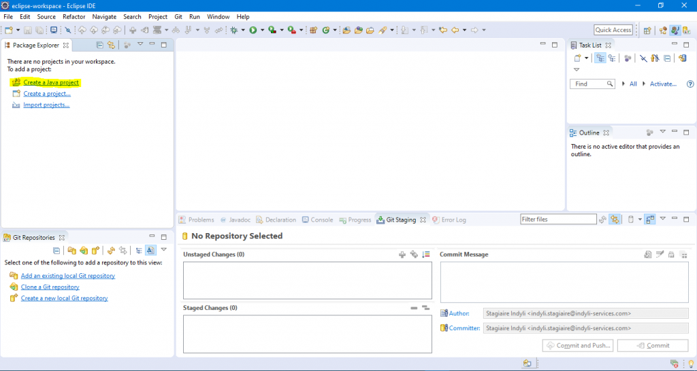This screenshot has height=371, width=697.
Task: Switch to the Problems tab
Action: [197, 219]
